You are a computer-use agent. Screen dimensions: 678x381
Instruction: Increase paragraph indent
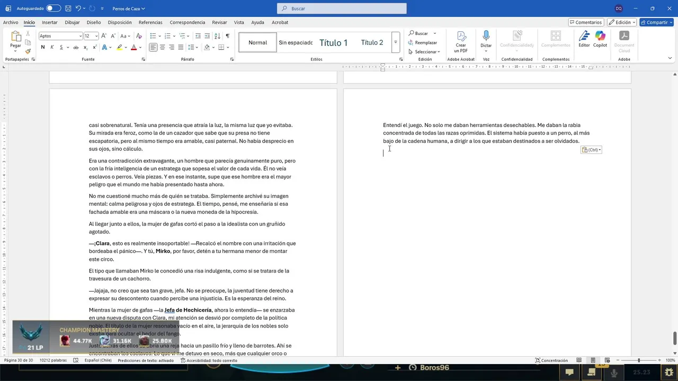pos(207,36)
